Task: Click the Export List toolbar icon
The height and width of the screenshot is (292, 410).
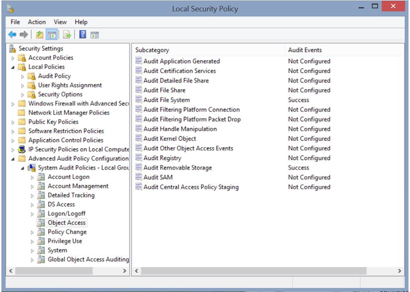Action: click(67, 34)
